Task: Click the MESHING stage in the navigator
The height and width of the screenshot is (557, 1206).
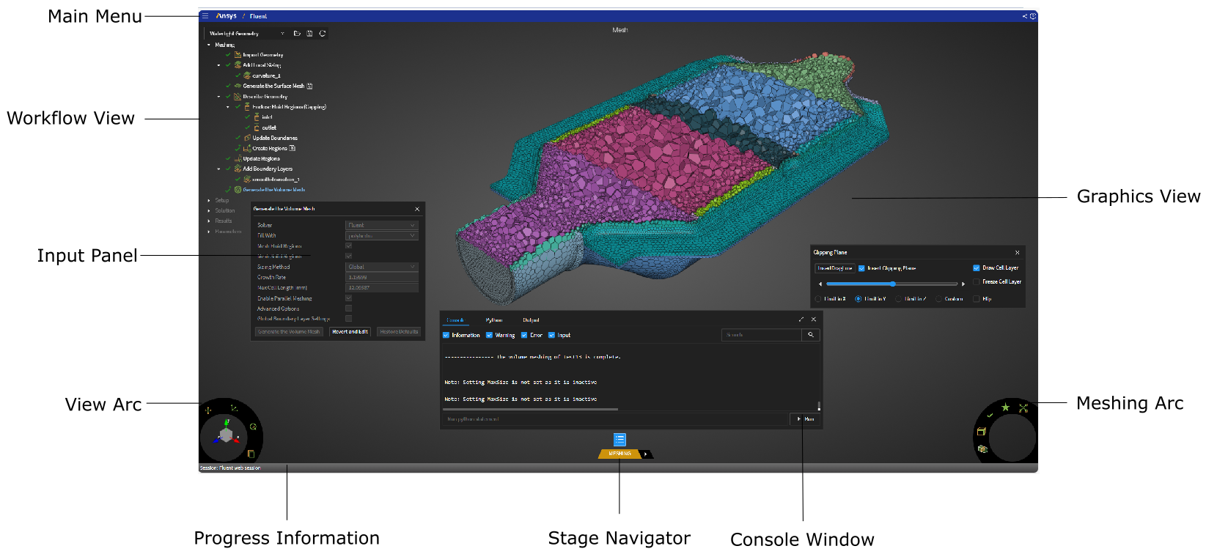Action: [619, 454]
